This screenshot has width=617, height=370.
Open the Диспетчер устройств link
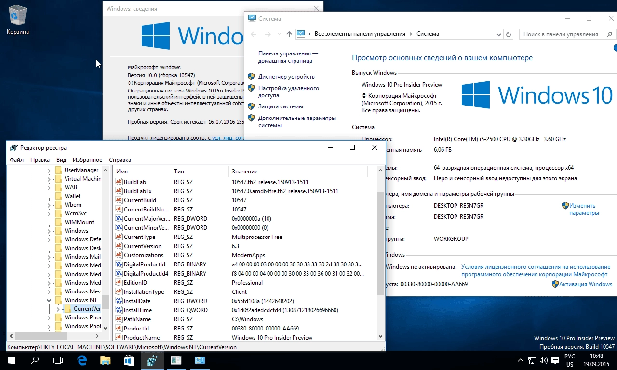[286, 77]
